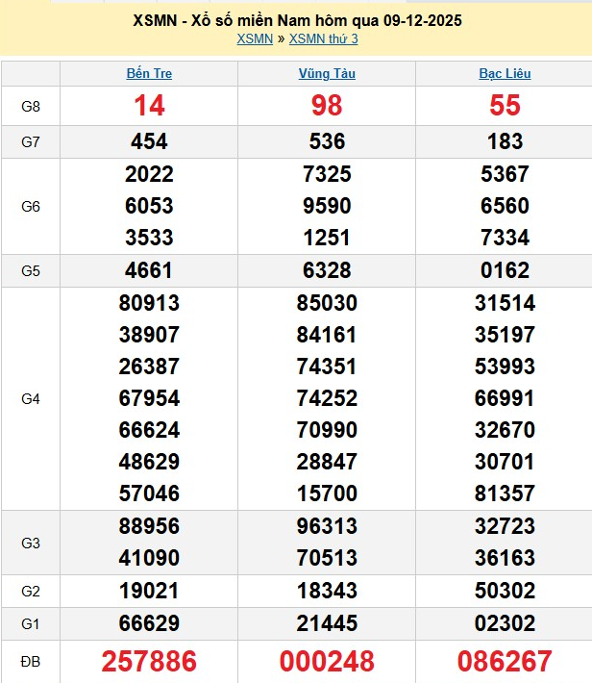Click G1 number 02302
The width and height of the screenshot is (592, 683).
click(x=505, y=623)
